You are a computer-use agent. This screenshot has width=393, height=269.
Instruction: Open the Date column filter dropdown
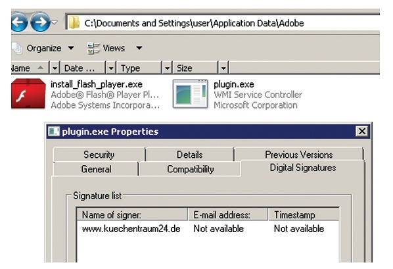[x=111, y=68]
